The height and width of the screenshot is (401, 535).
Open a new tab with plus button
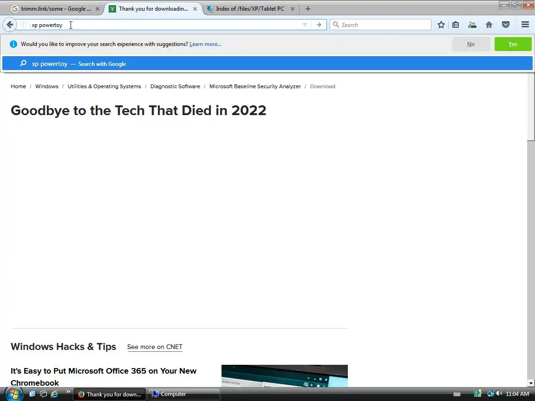click(308, 9)
